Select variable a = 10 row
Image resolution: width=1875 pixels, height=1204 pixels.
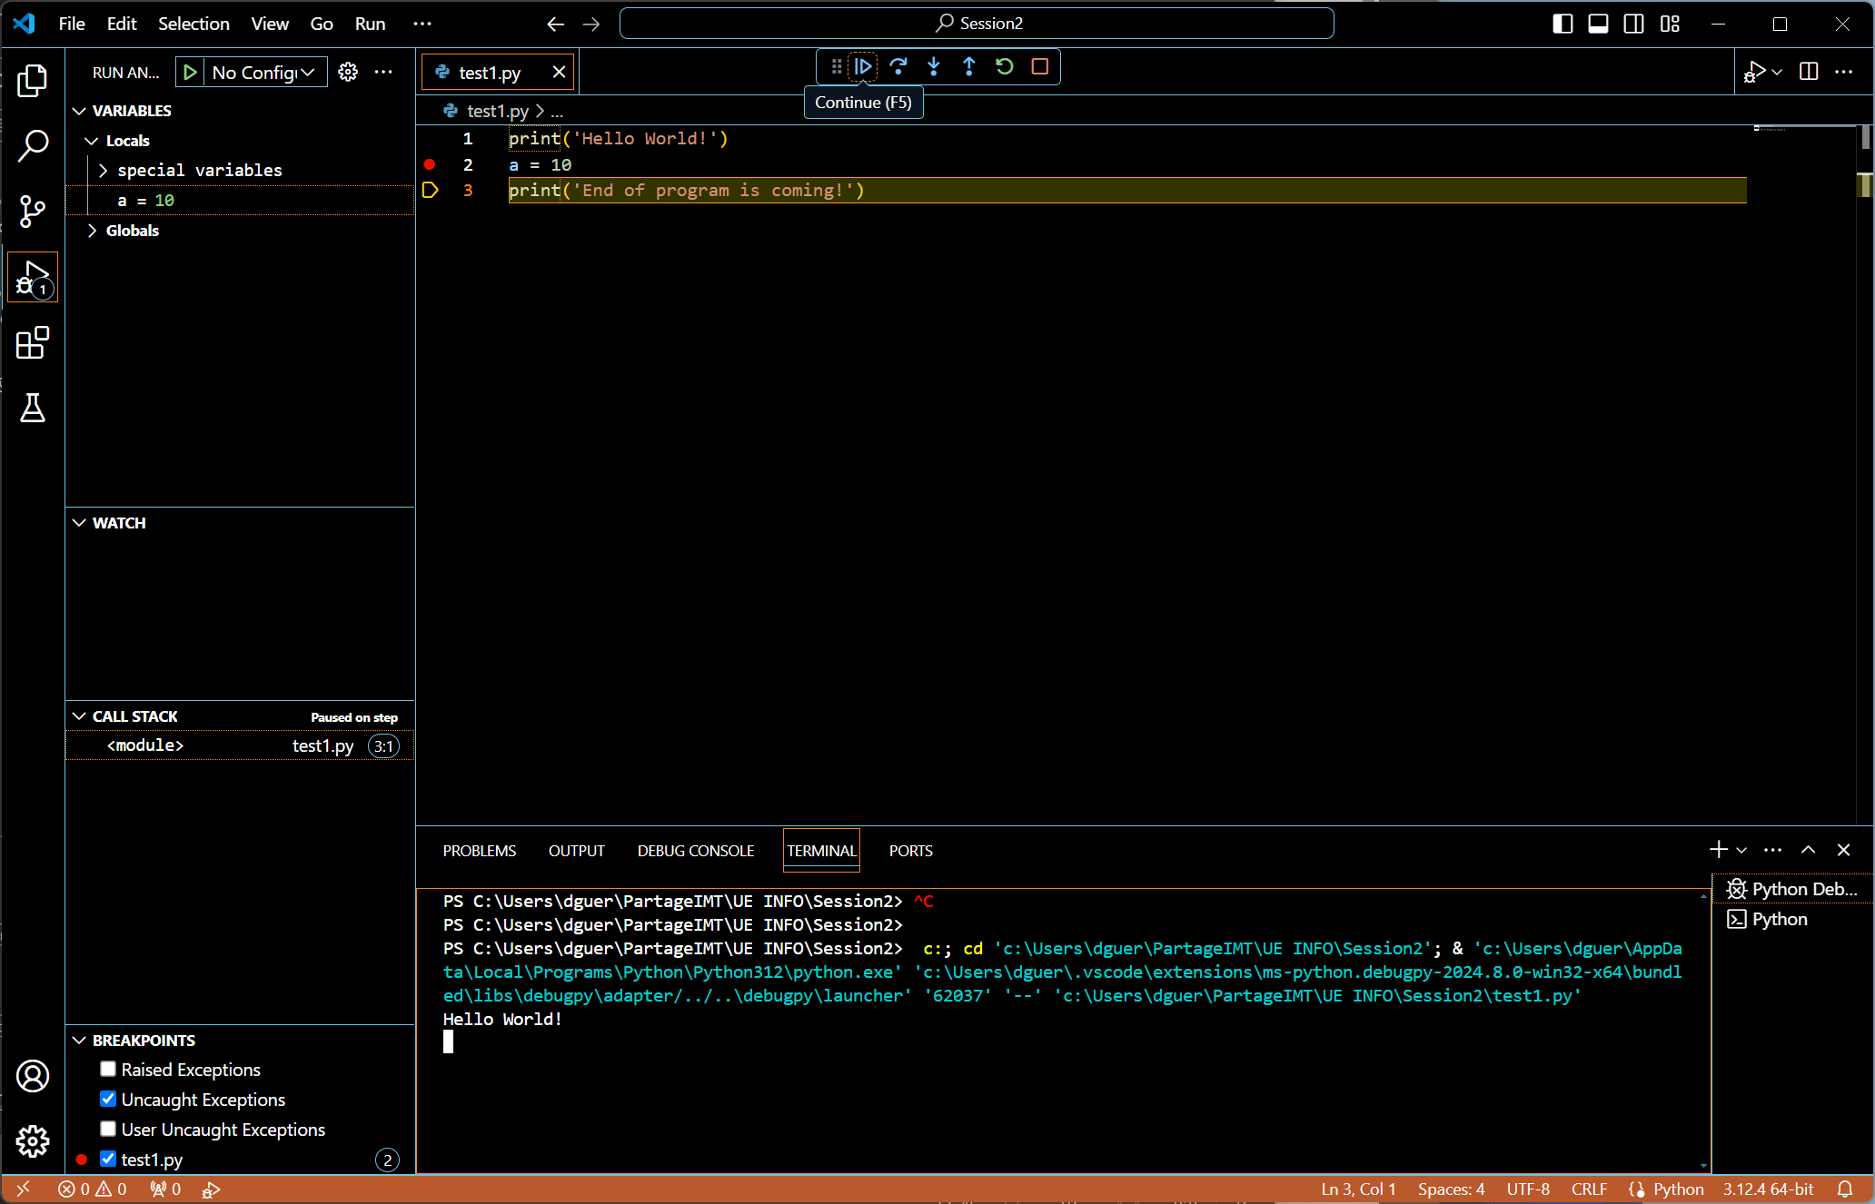(x=241, y=201)
